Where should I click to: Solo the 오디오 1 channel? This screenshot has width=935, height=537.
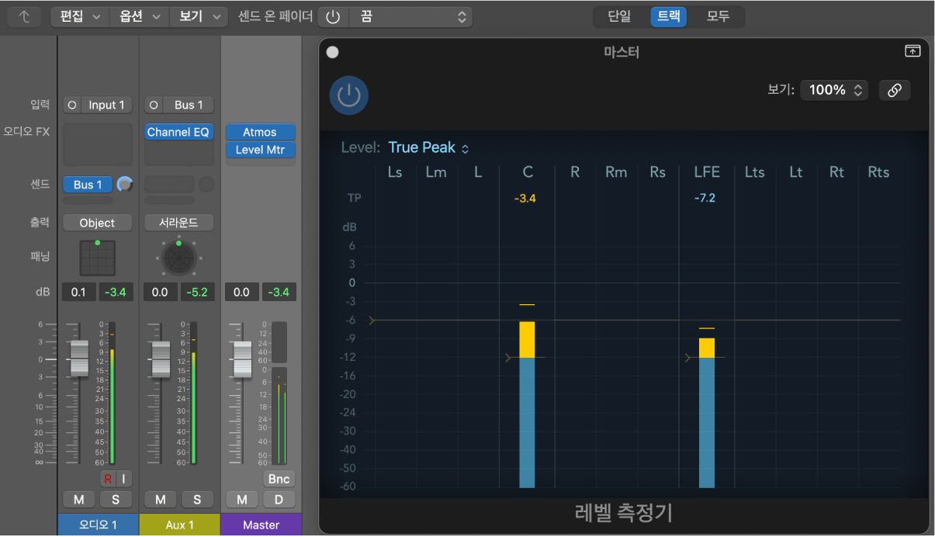[x=116, y=500]
